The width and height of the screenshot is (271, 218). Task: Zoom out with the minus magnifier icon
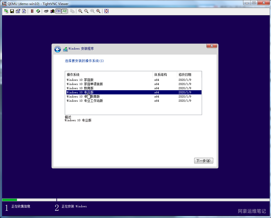click(x=86, y=11)
